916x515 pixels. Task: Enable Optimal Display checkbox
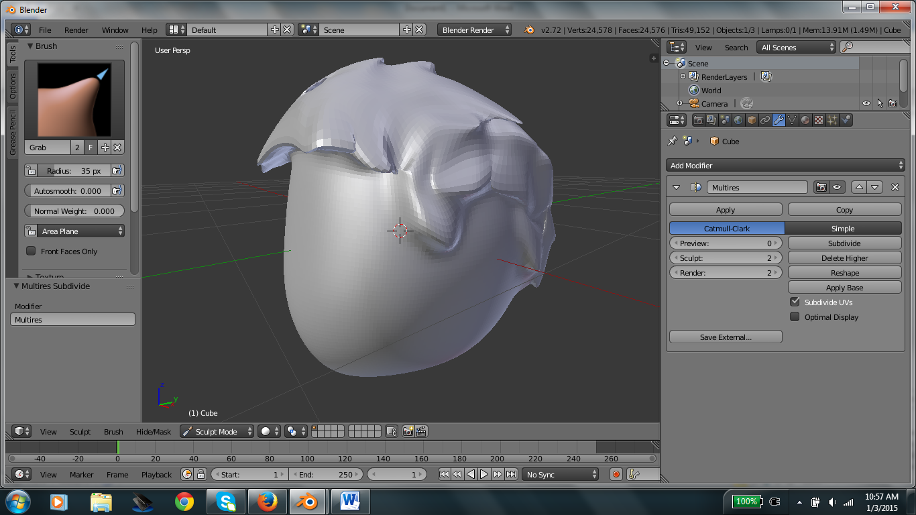pyautogui.click(x=795, y=317)
